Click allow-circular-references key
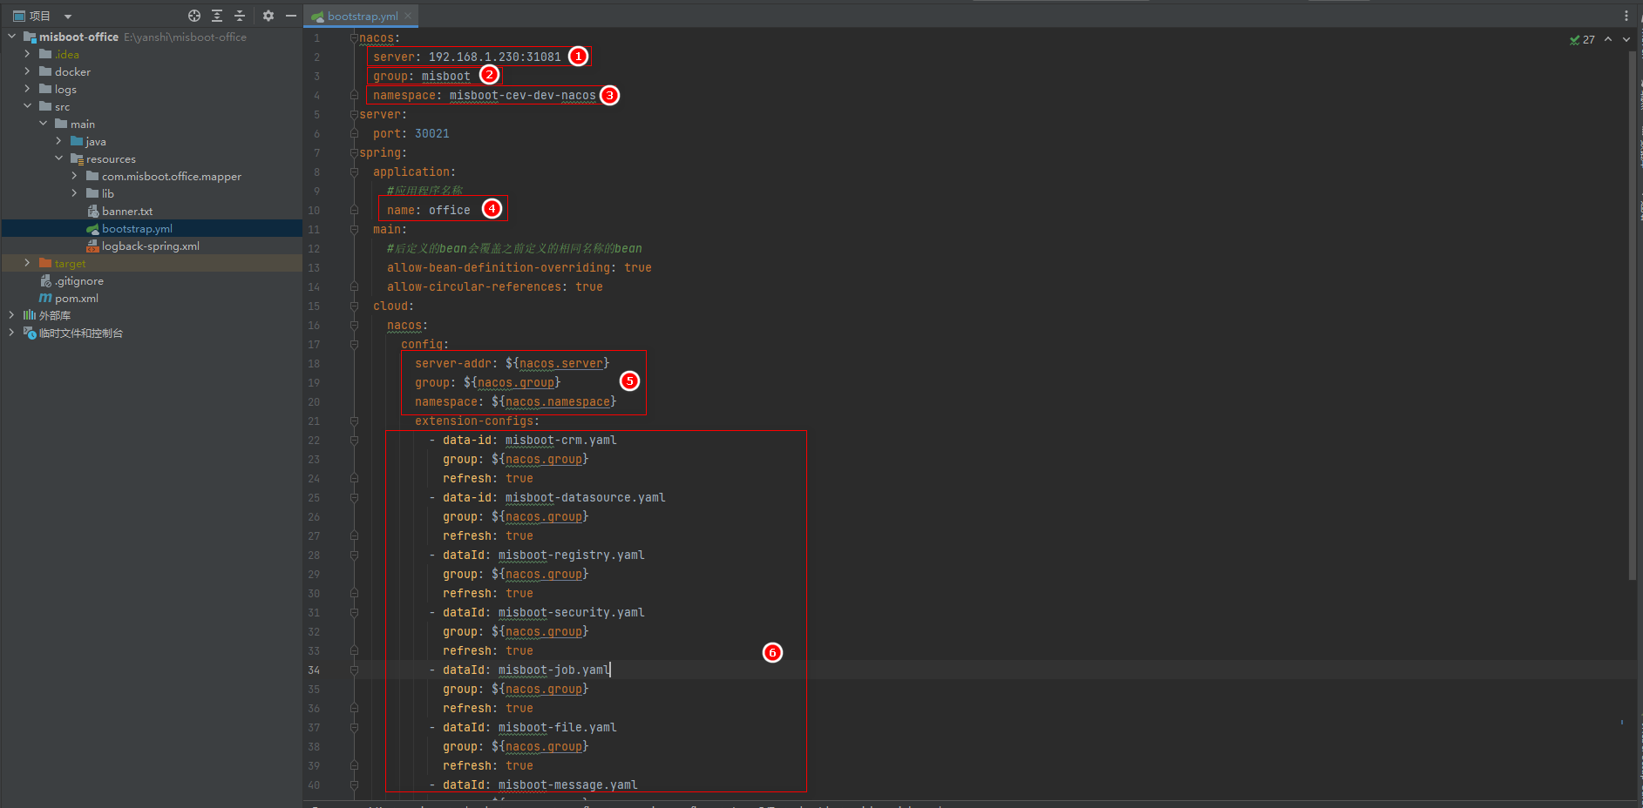1643x808 pixels. [473, 287]
